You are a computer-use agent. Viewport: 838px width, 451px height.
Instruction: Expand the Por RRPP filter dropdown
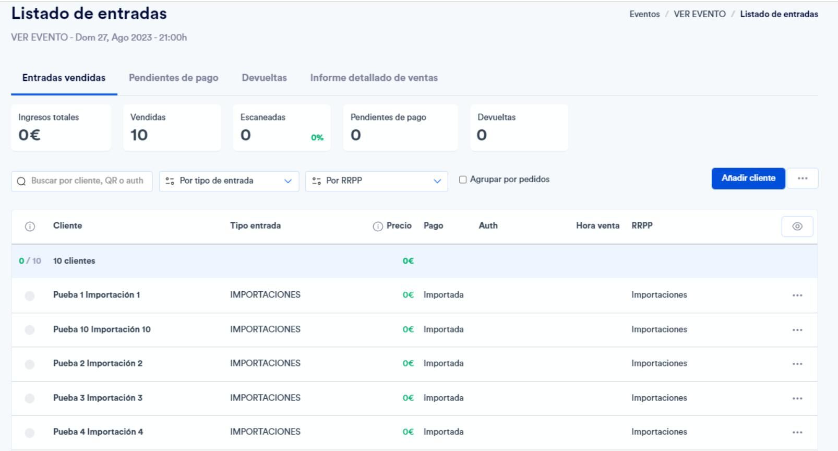[x=377, y=181]
